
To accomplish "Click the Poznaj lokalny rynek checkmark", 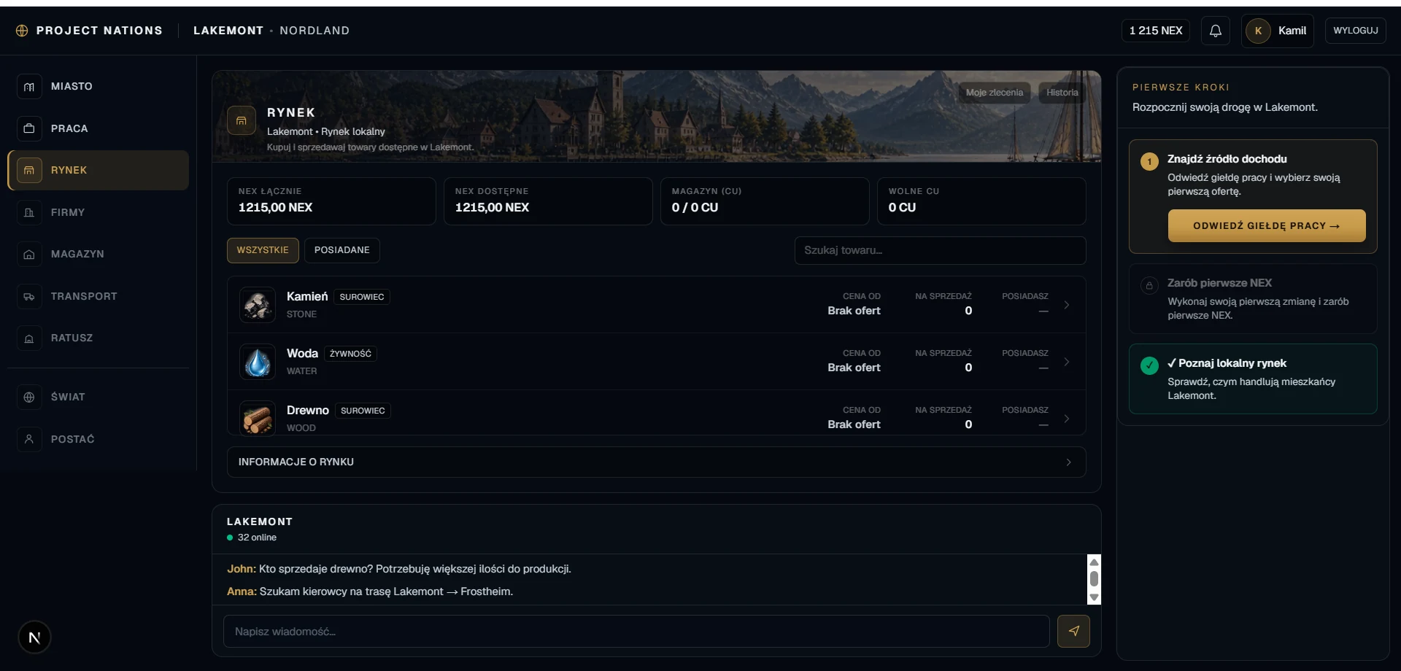I will pos(1149,365).
